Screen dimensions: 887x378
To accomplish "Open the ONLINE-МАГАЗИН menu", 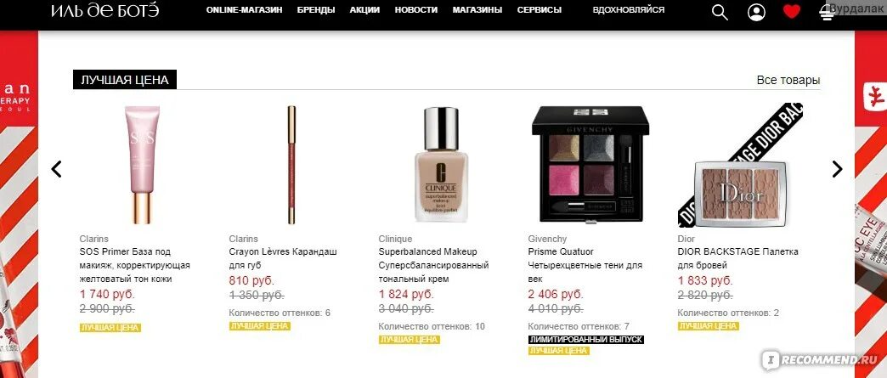I will point(245,9).
